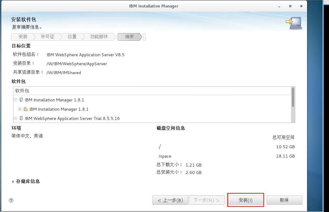Expand the 存储库信息 section

[13, 181]
